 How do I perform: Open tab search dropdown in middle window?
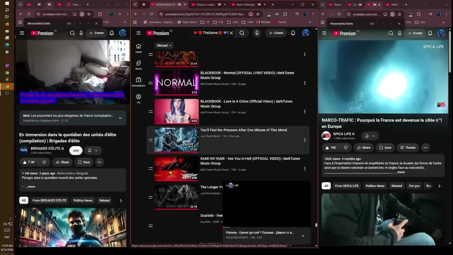pos(135,5)
